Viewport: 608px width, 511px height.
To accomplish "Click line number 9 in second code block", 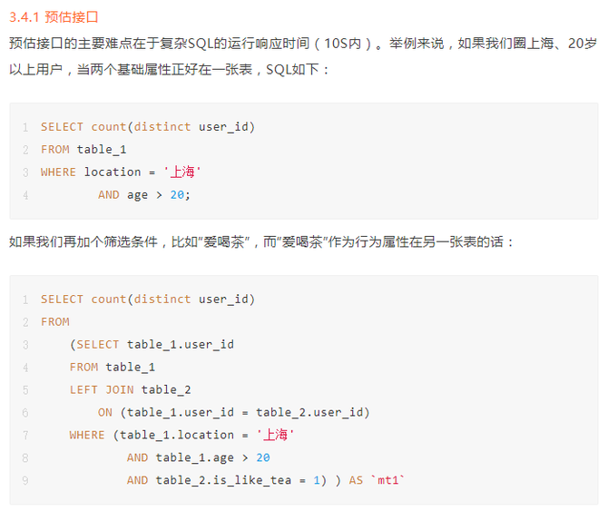I will click(x=25, y=481).
